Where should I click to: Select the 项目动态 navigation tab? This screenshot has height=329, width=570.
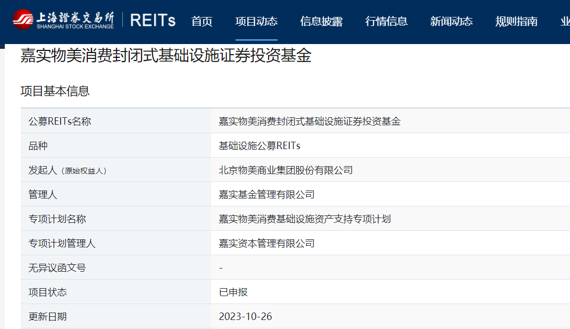click(x=256, y=21)
